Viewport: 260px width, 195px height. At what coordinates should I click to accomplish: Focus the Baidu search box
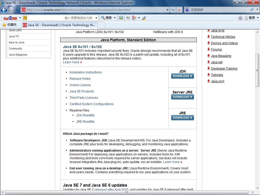pyautogui.click(x=220, y=10)
